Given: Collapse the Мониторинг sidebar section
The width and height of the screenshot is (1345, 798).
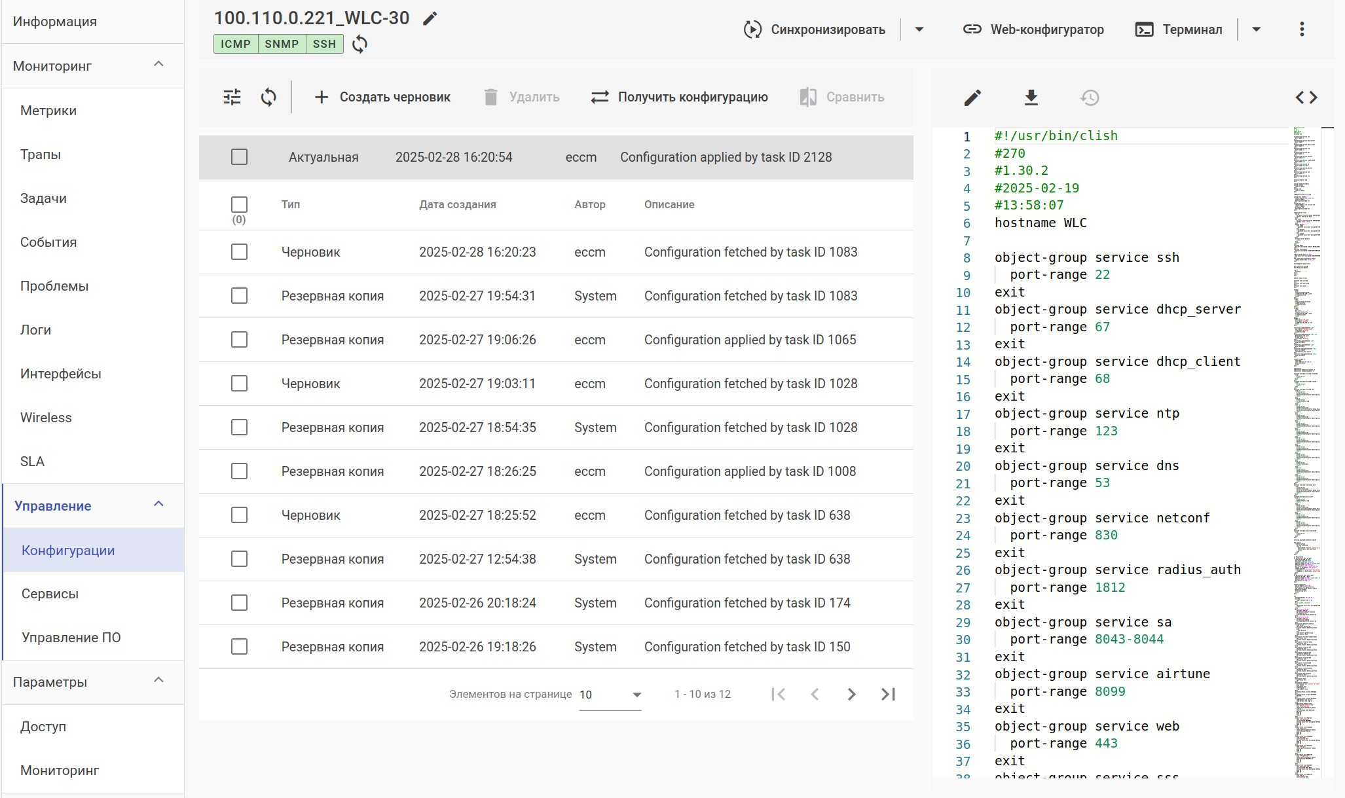Looking at the screenshot, I should point(158,64).
